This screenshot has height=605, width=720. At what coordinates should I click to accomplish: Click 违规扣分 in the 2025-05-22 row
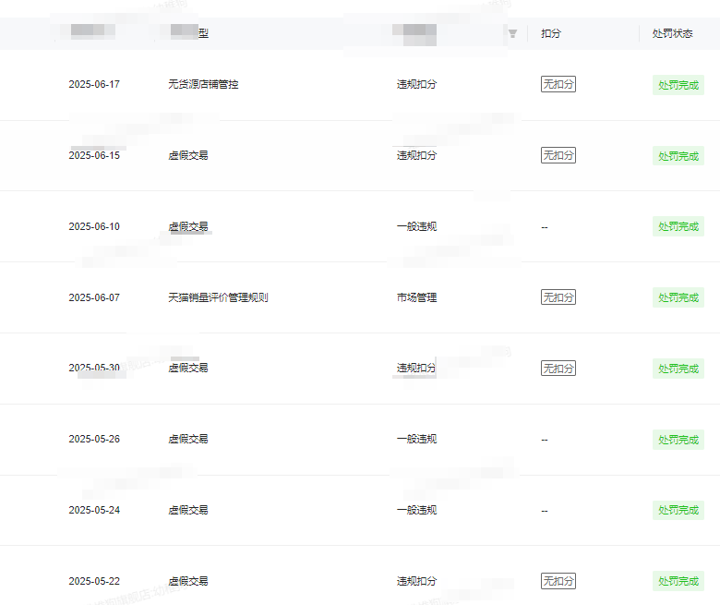tap(416, 582)
